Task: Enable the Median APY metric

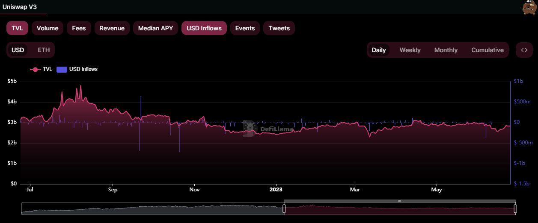Action: coord(156,28)
